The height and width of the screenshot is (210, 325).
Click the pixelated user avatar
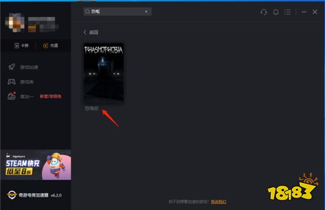pyautogui.click(x=15, y=22)
